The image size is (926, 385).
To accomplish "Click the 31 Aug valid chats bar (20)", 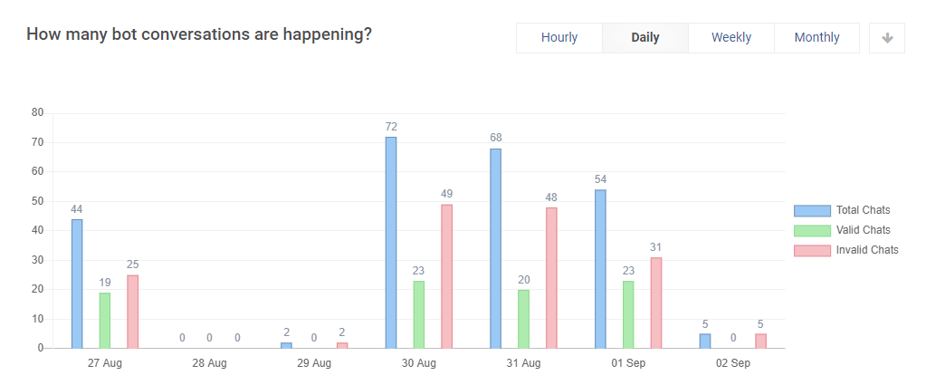I will click(524, 319).
